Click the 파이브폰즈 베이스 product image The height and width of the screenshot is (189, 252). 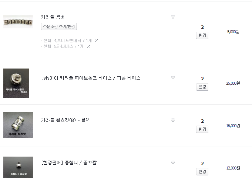[x=16, y=83]
